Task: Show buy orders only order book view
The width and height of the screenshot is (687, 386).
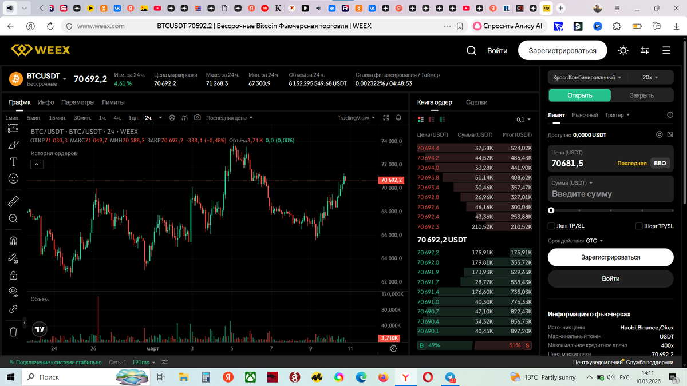Action: [x=442, y=120]
